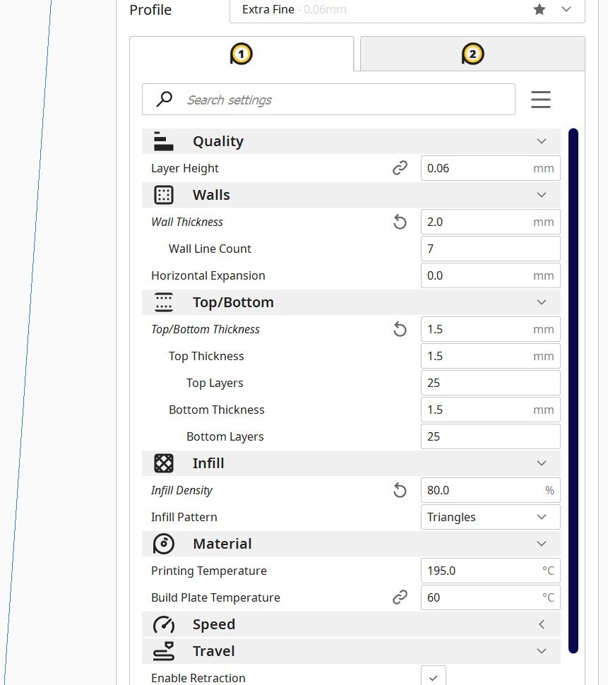
Task: Collapse the Quality section chevron
Action: click(x=542, y=141)
